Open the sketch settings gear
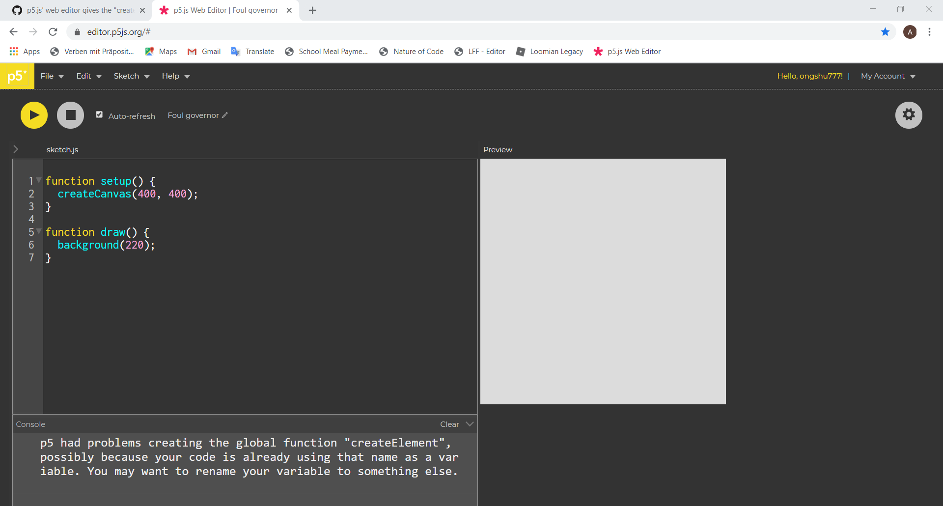The height and width of the screenshot is (506, 943). click(x=909, y=115)
